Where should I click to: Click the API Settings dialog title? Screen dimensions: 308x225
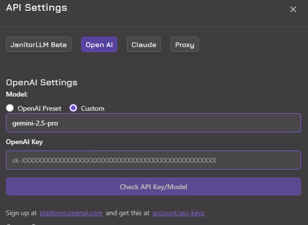click(36, 7)
